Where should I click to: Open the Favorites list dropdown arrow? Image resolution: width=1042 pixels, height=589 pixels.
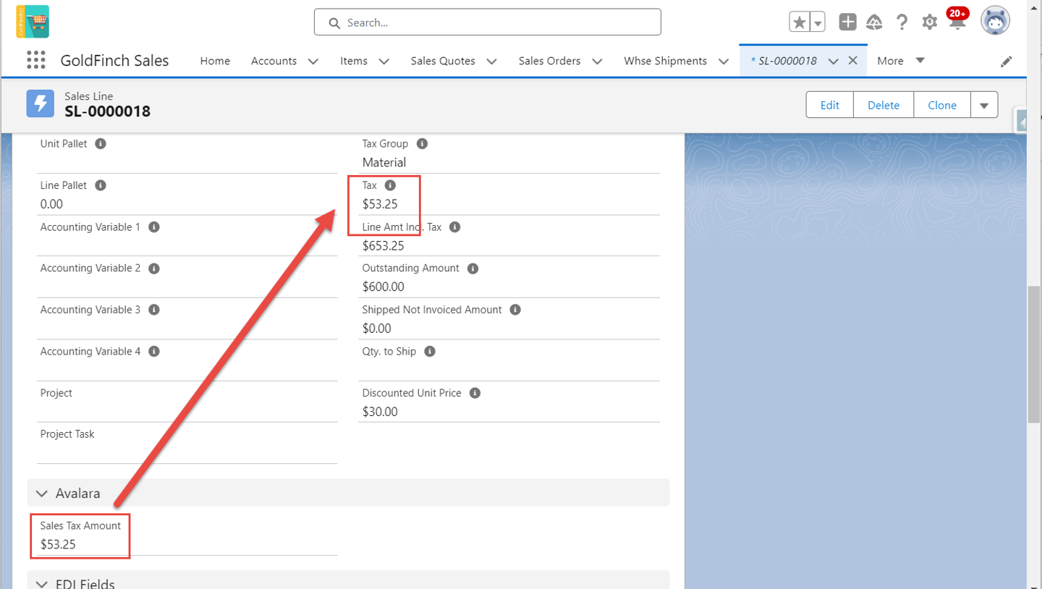coord(818,22)
